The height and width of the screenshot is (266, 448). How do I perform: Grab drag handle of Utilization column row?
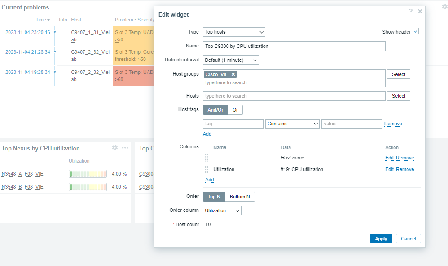click(x=206, y=169)
